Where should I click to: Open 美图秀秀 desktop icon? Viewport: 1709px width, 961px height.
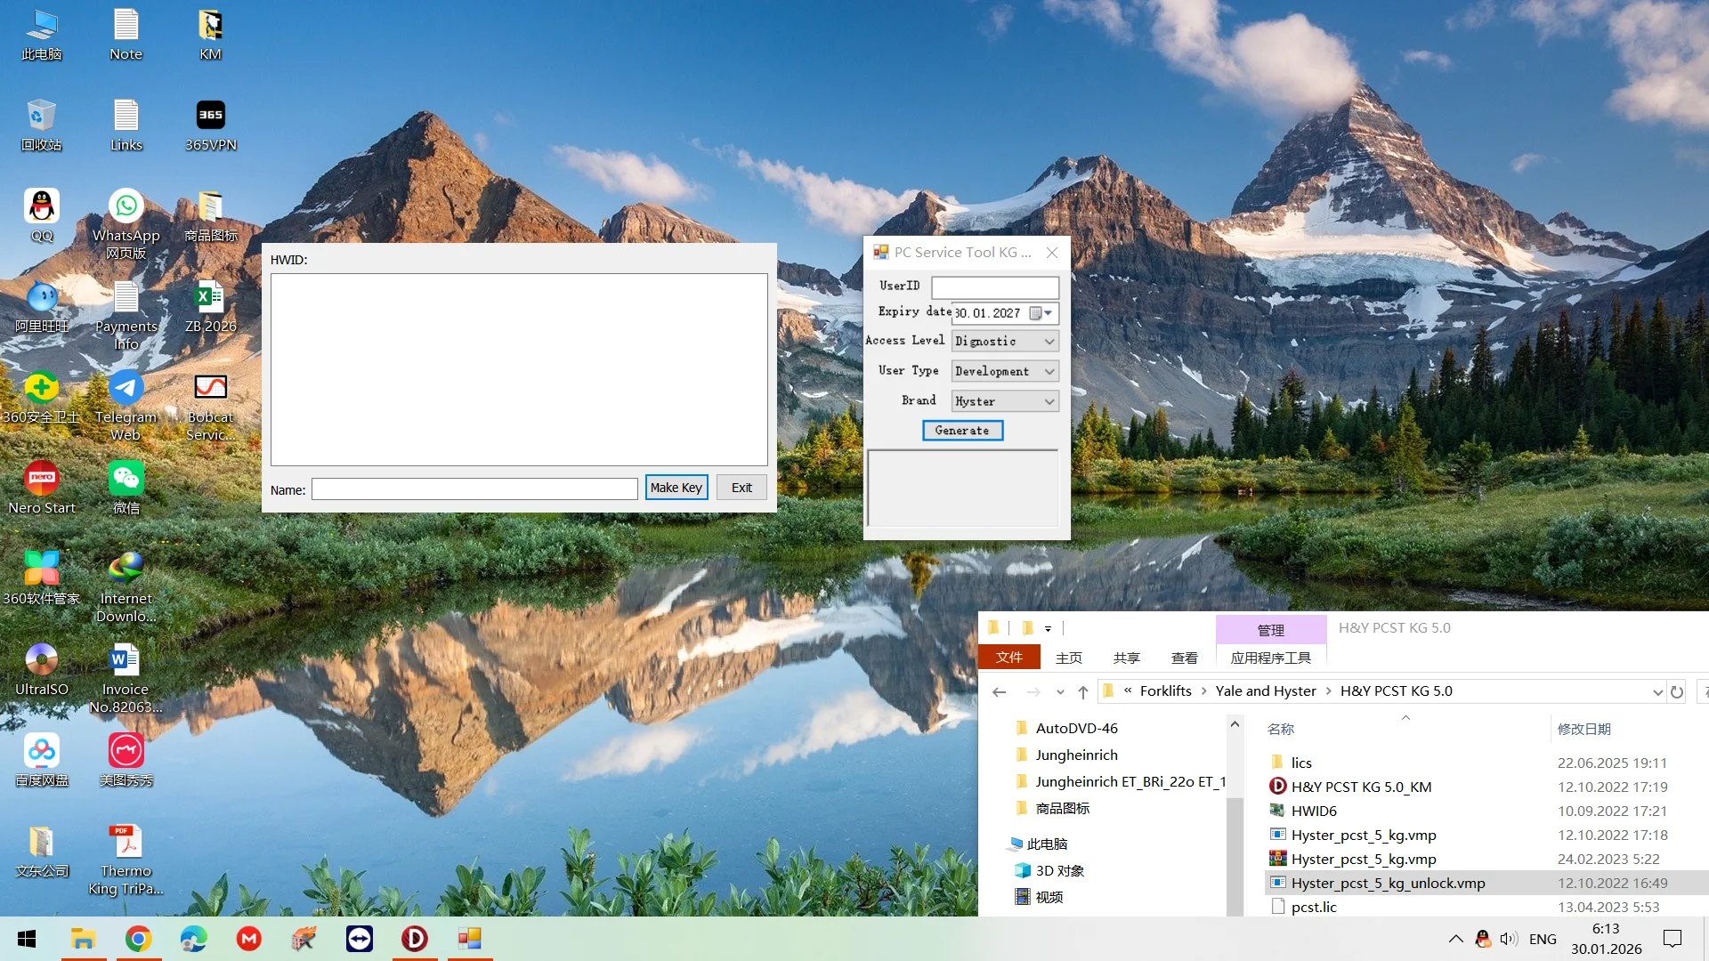(x=126, y=761)
